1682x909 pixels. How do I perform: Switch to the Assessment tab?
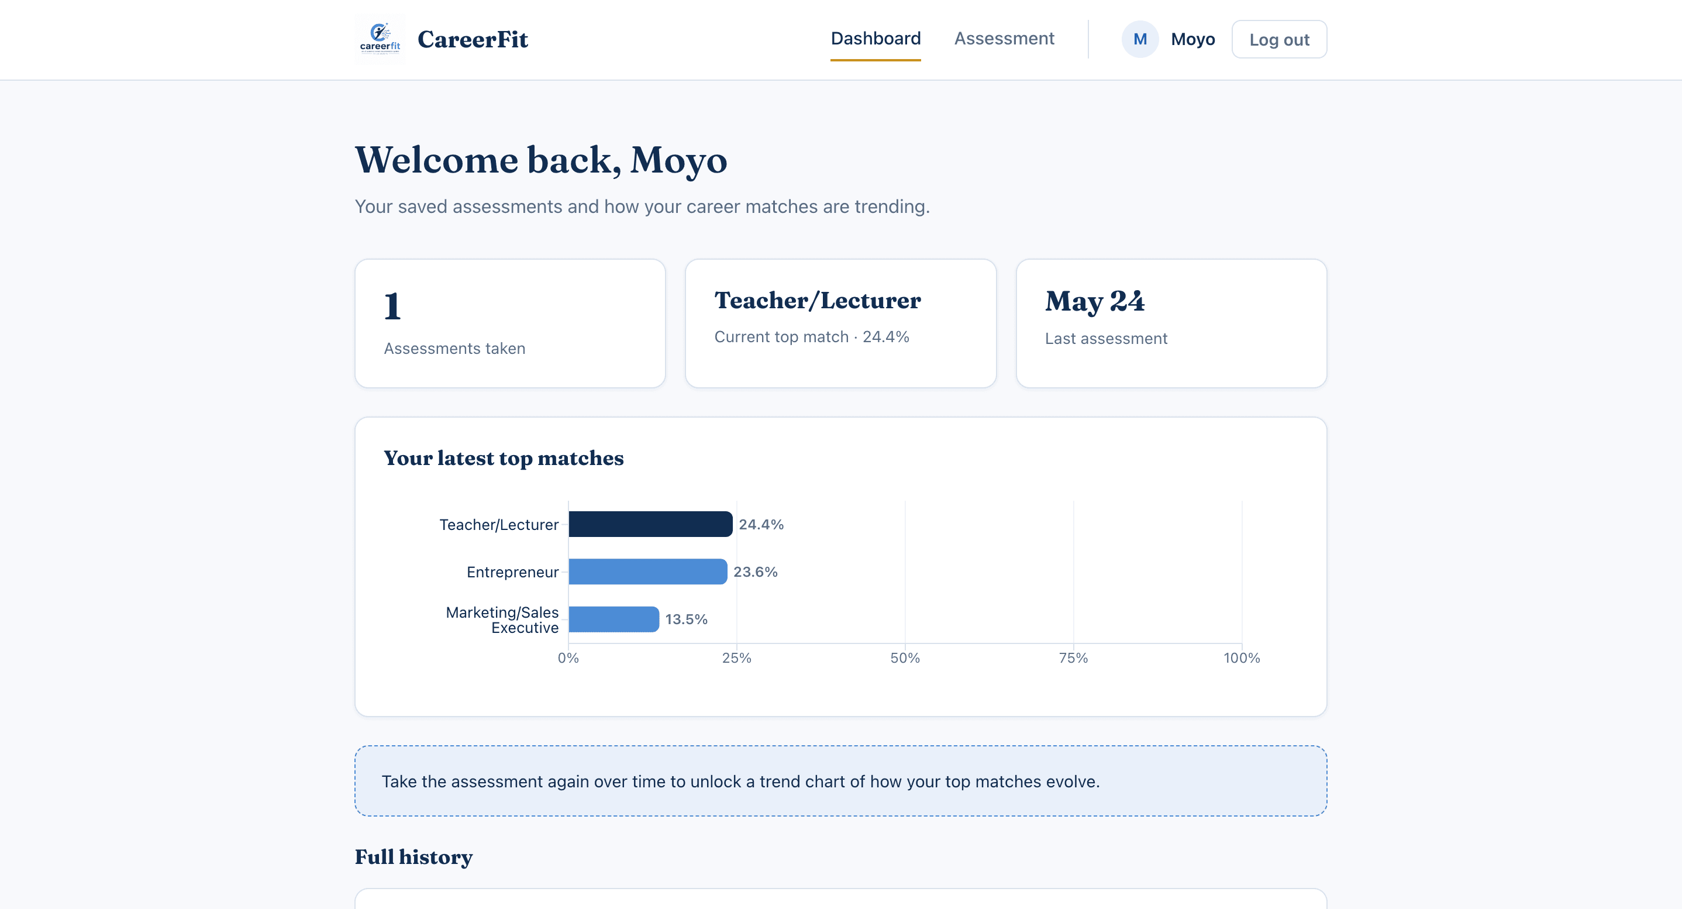pyautogui.click(x=1004, y=39)
